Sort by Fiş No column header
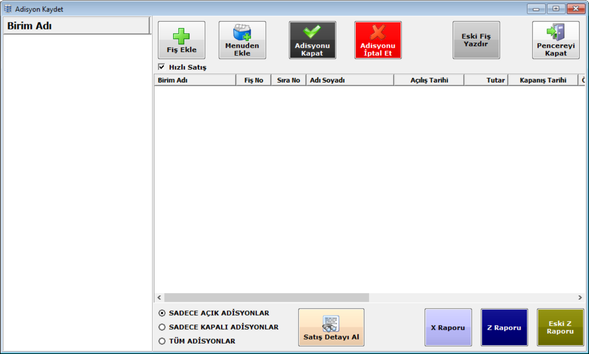589x354 pixels. 254,80
